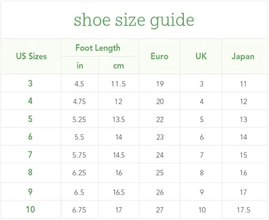Click Japan size 17.5 cell
Viewport: 269px width, 220px height.
point(243,210)
